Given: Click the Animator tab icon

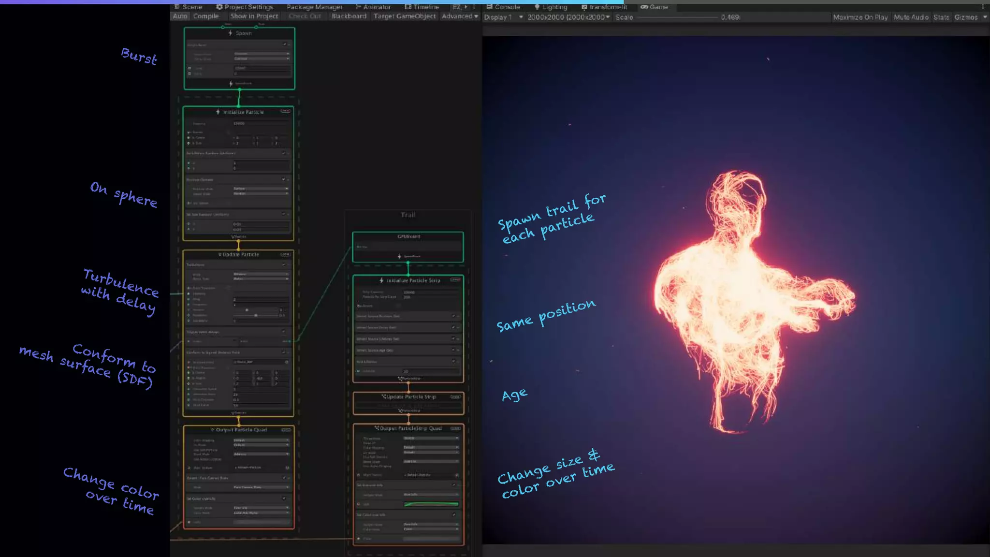Looking at the screenshot, I should [x=358, y=7].
